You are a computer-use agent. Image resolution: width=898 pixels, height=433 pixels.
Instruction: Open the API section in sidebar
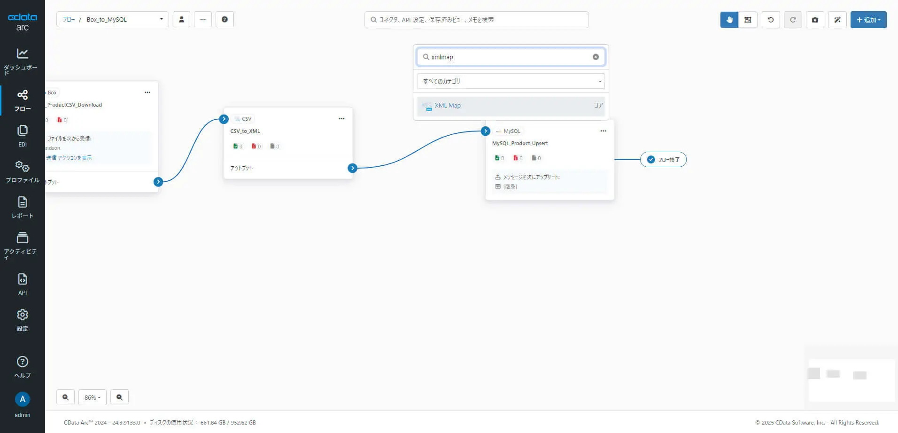pyautogui.click(x=22, y=284)
